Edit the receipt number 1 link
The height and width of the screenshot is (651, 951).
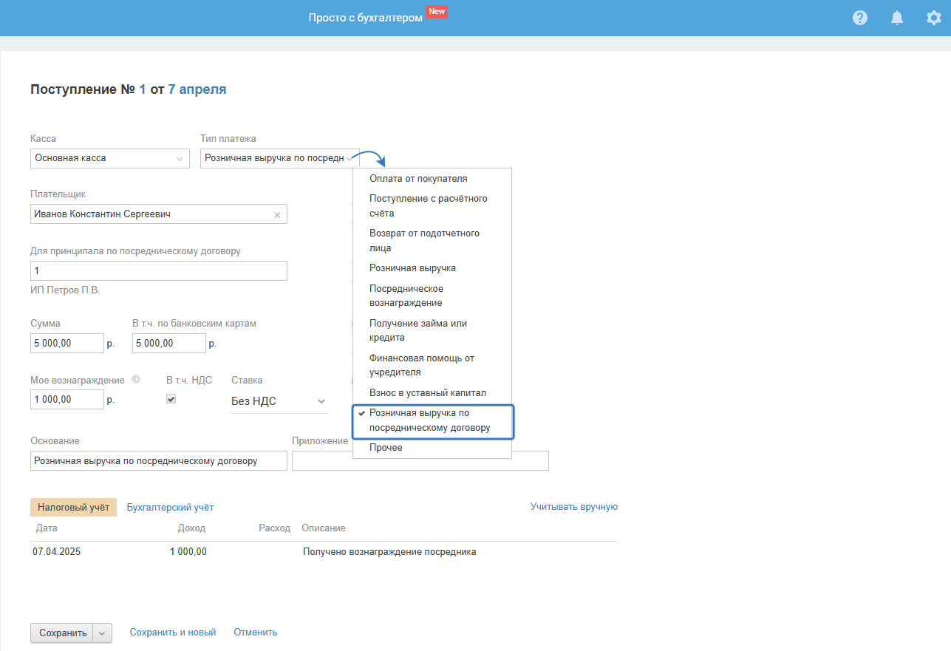(143, 89)
